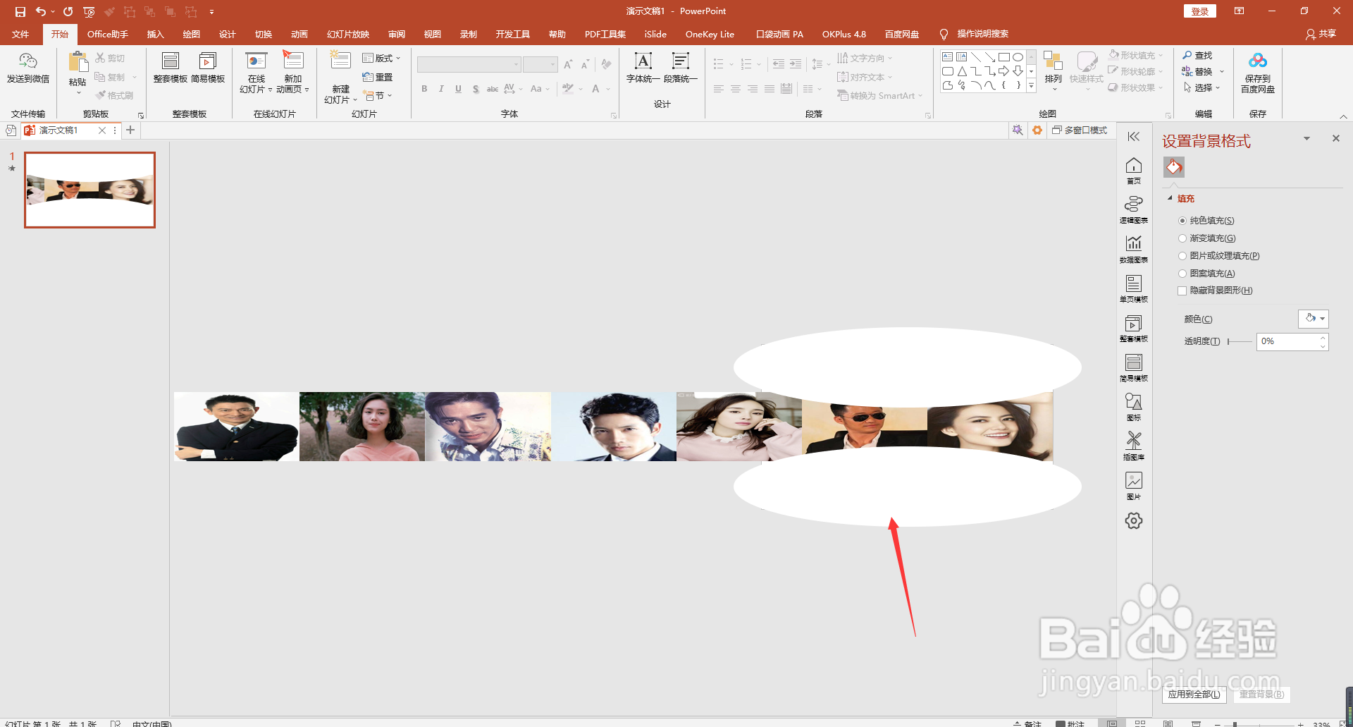Collapse the 填充 fill section
This screenshot has height=727, width=1353.
click(1170, 199)
